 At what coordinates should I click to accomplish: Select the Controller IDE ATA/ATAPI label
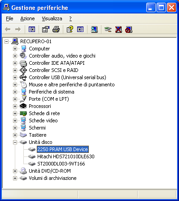click(57, 63)
